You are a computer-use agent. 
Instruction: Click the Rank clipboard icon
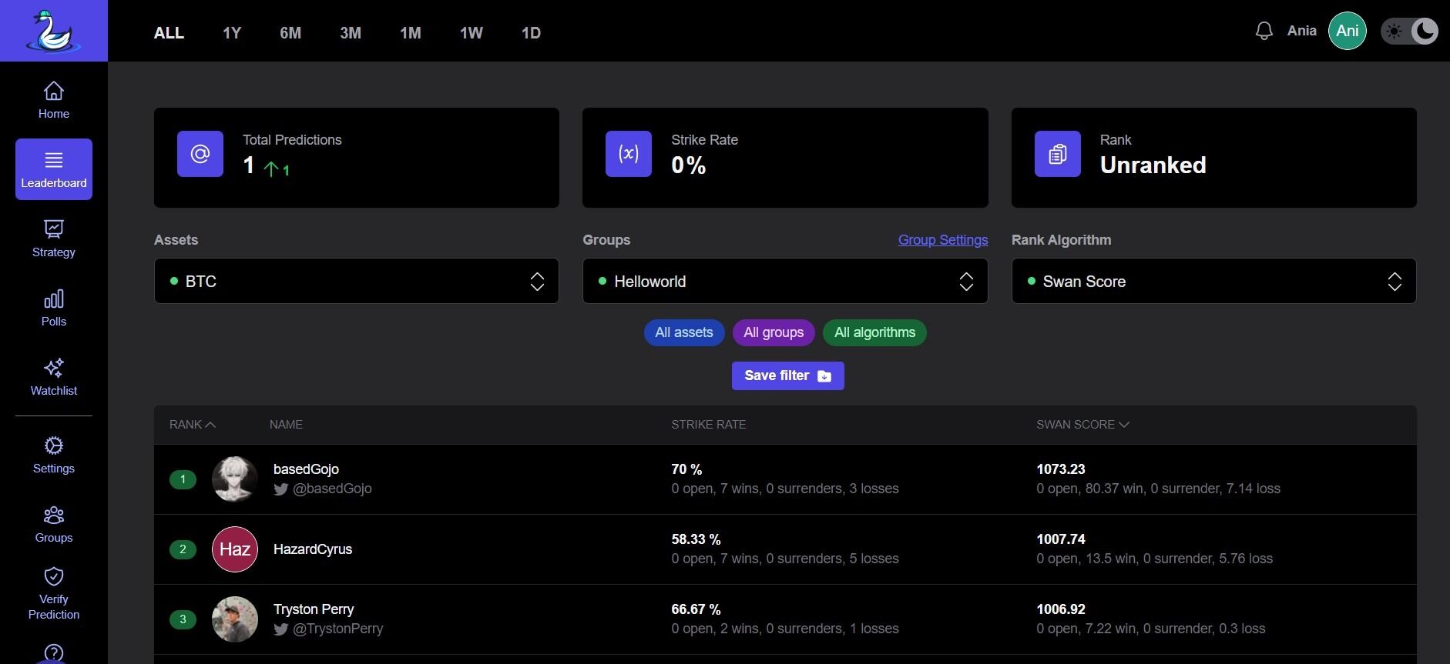pos(1058,154)
